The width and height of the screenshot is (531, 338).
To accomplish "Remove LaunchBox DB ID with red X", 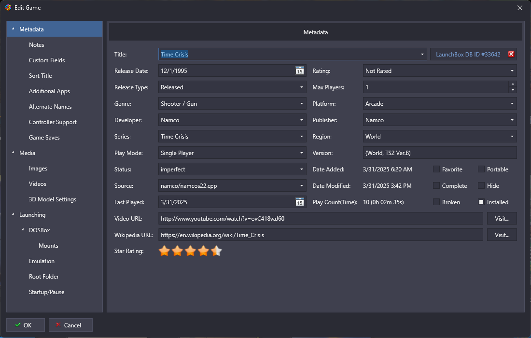I will (x=511, y=54).
